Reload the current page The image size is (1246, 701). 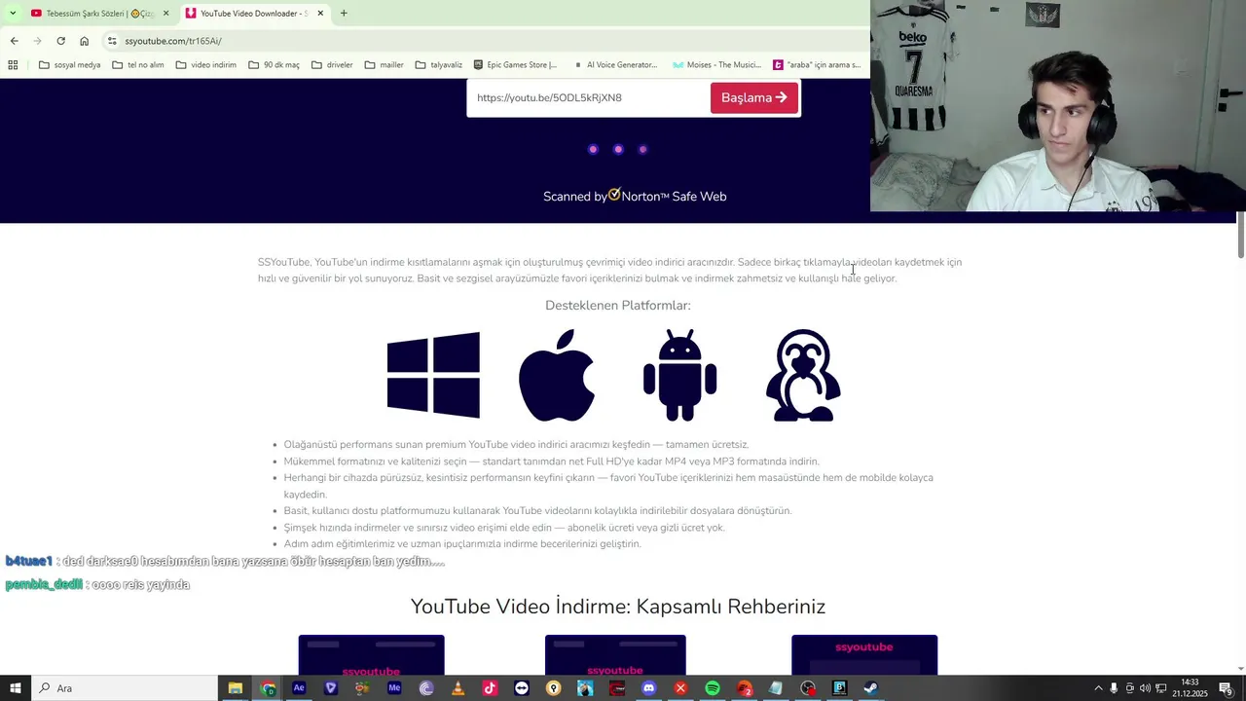[60, 41]
